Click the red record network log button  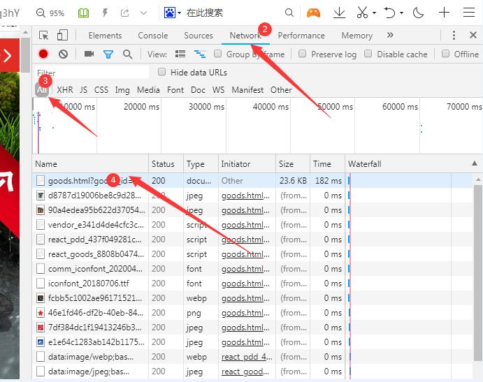point(43,54)
